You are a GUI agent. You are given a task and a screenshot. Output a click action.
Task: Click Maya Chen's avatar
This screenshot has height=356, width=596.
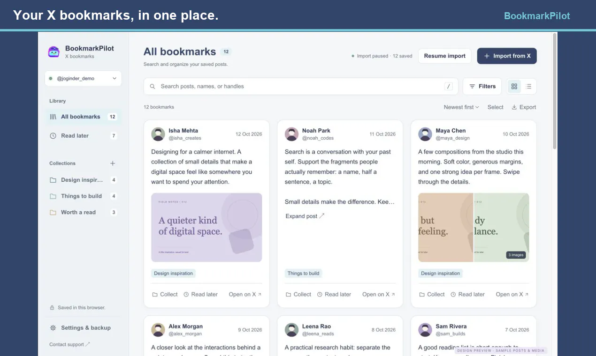tap(425, 134)
